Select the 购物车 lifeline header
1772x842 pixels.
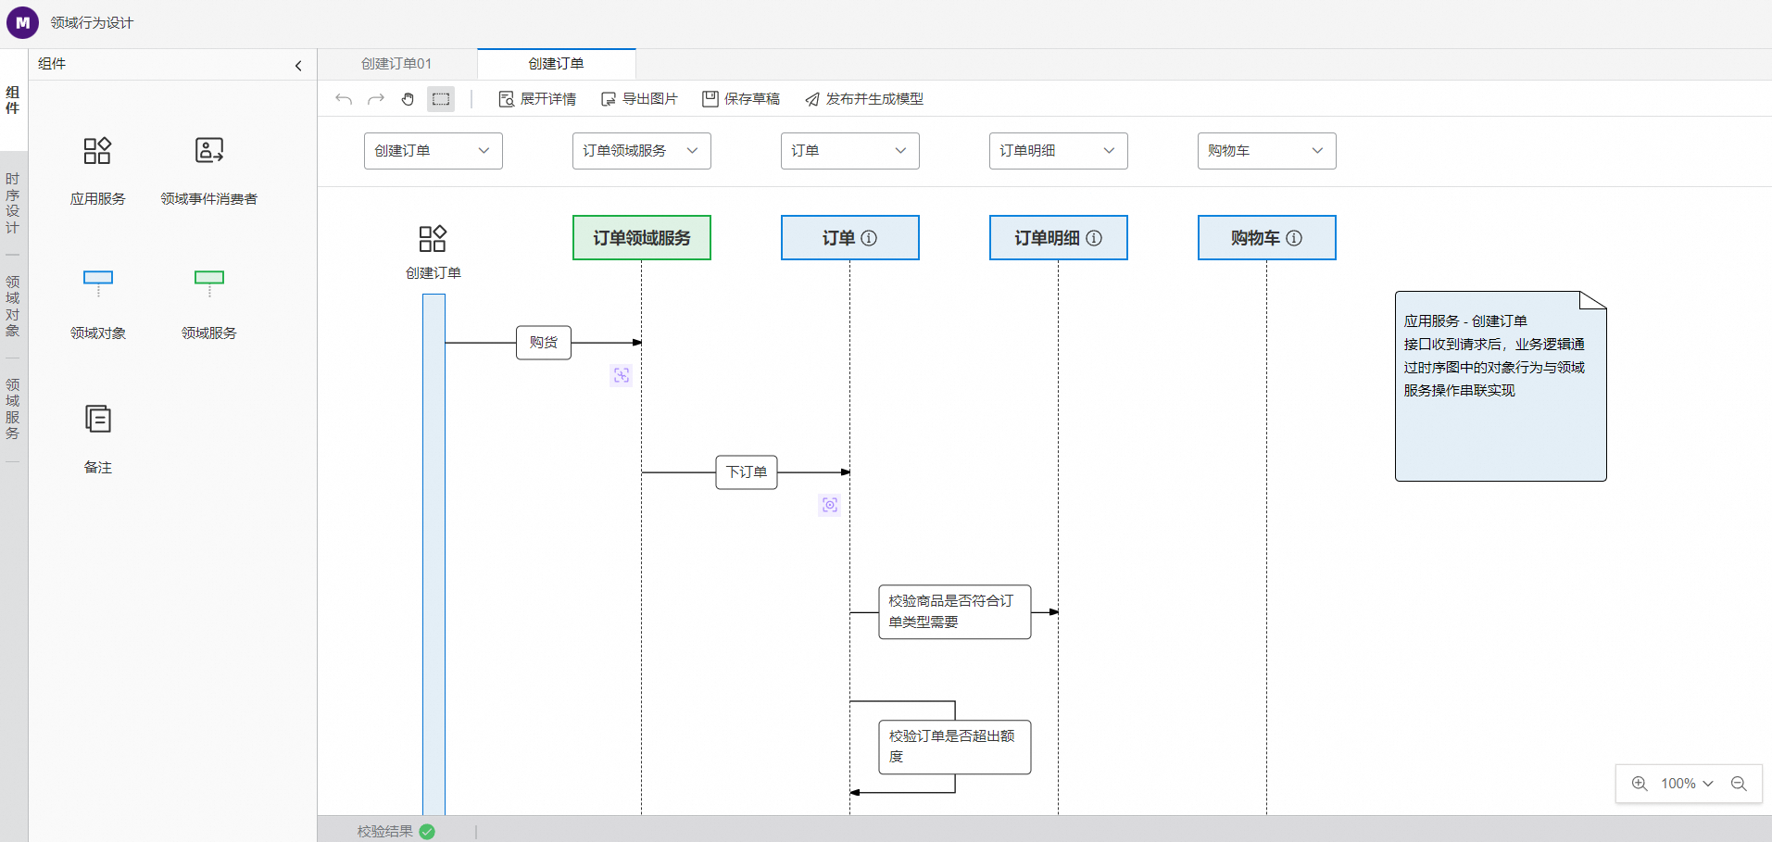1267,238
